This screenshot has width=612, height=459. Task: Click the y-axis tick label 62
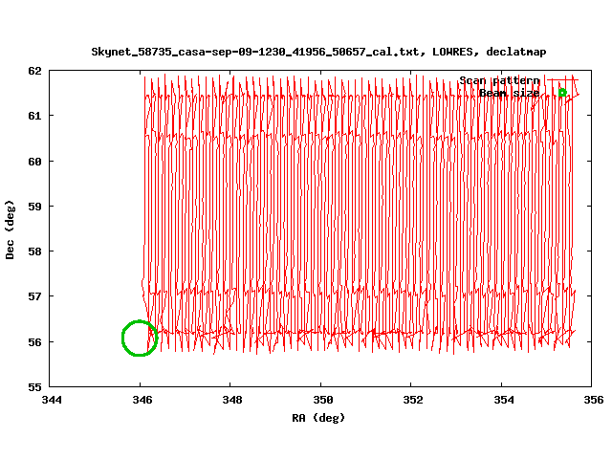pyautogui.click(x=34, y=71)
